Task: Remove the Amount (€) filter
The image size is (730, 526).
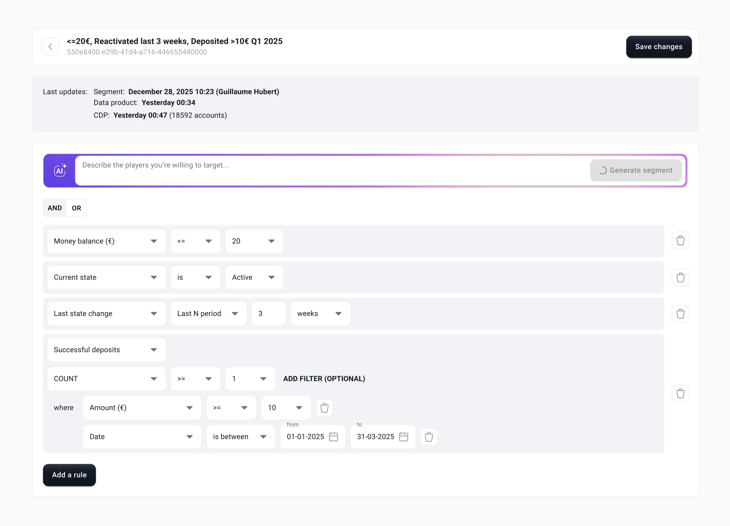Action: tap(324, 408)
